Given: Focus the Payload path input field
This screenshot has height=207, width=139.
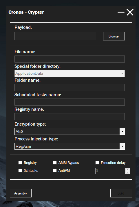Looking at the screenshot, I should click(x=55, y=36).
